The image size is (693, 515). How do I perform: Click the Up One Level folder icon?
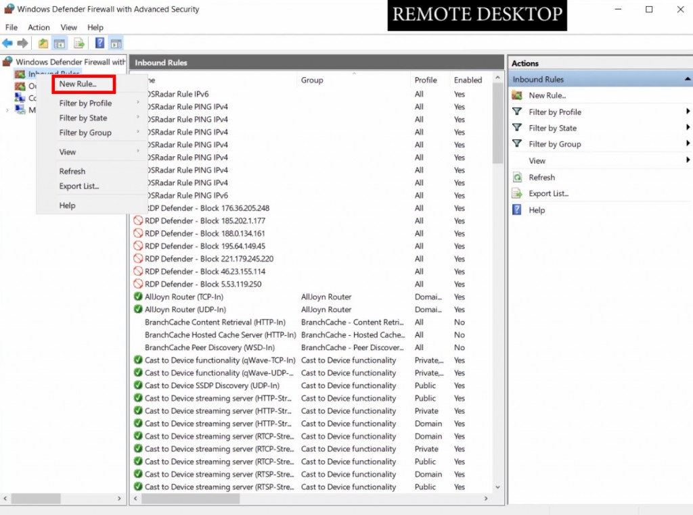click(43, 43)
